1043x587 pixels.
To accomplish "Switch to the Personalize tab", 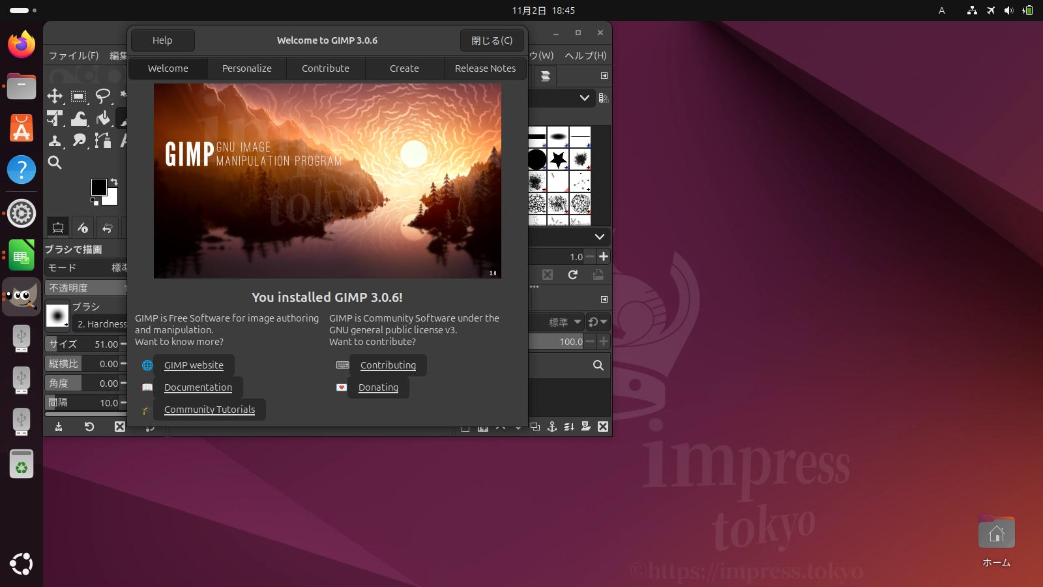I will click(x=247, y=68).
